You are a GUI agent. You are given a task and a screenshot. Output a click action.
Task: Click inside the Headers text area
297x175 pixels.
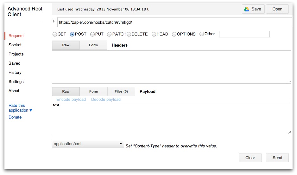[x=172, y=67]
